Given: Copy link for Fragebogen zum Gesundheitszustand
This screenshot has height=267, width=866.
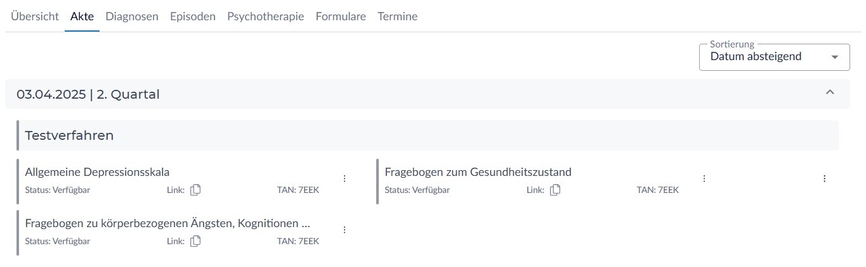Looking at the screenshot, I should coord(555,189).
